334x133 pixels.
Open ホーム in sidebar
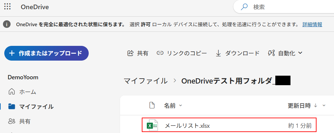coord(28,92)
